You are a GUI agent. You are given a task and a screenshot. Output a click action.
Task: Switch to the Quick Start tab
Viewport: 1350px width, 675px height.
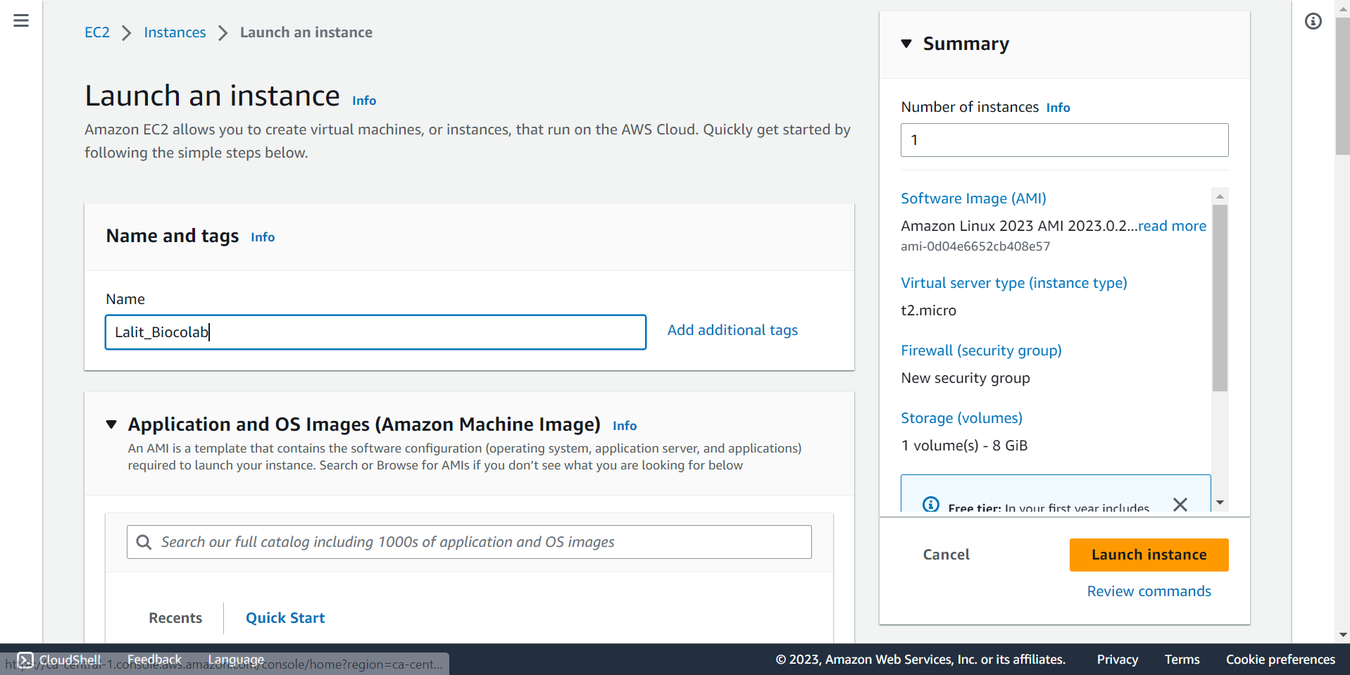pyautogui.click(x=285, y=618)
